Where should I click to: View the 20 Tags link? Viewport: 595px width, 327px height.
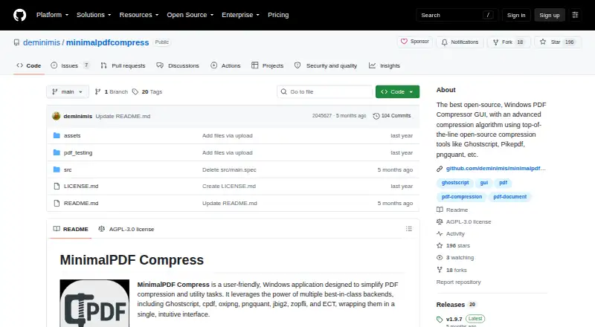147,92
